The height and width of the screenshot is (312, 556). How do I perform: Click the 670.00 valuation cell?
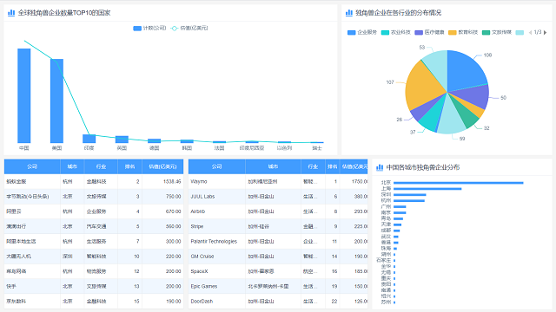coord(162,211)
